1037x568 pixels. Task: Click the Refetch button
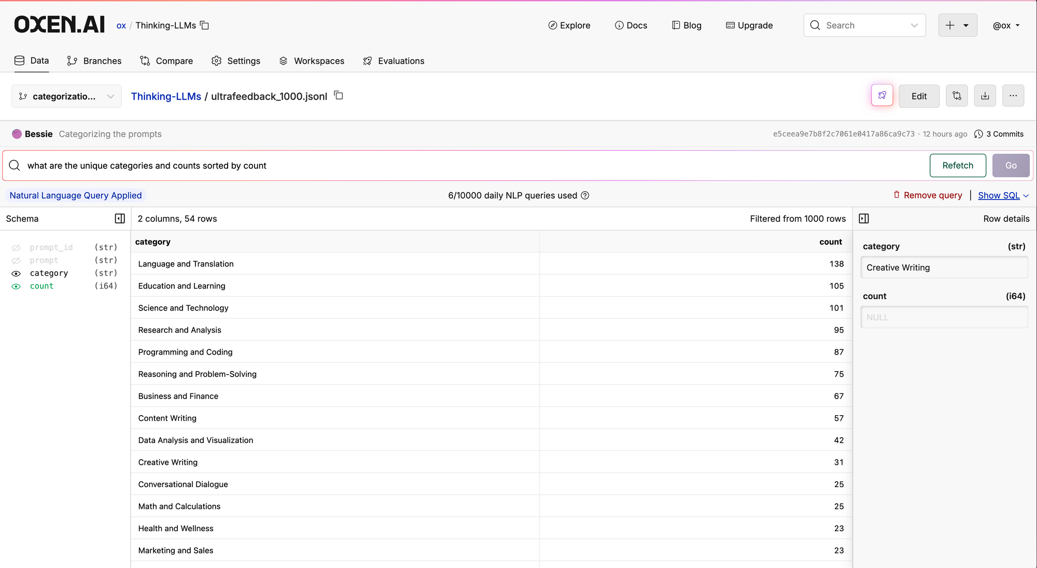coord(957,165)
